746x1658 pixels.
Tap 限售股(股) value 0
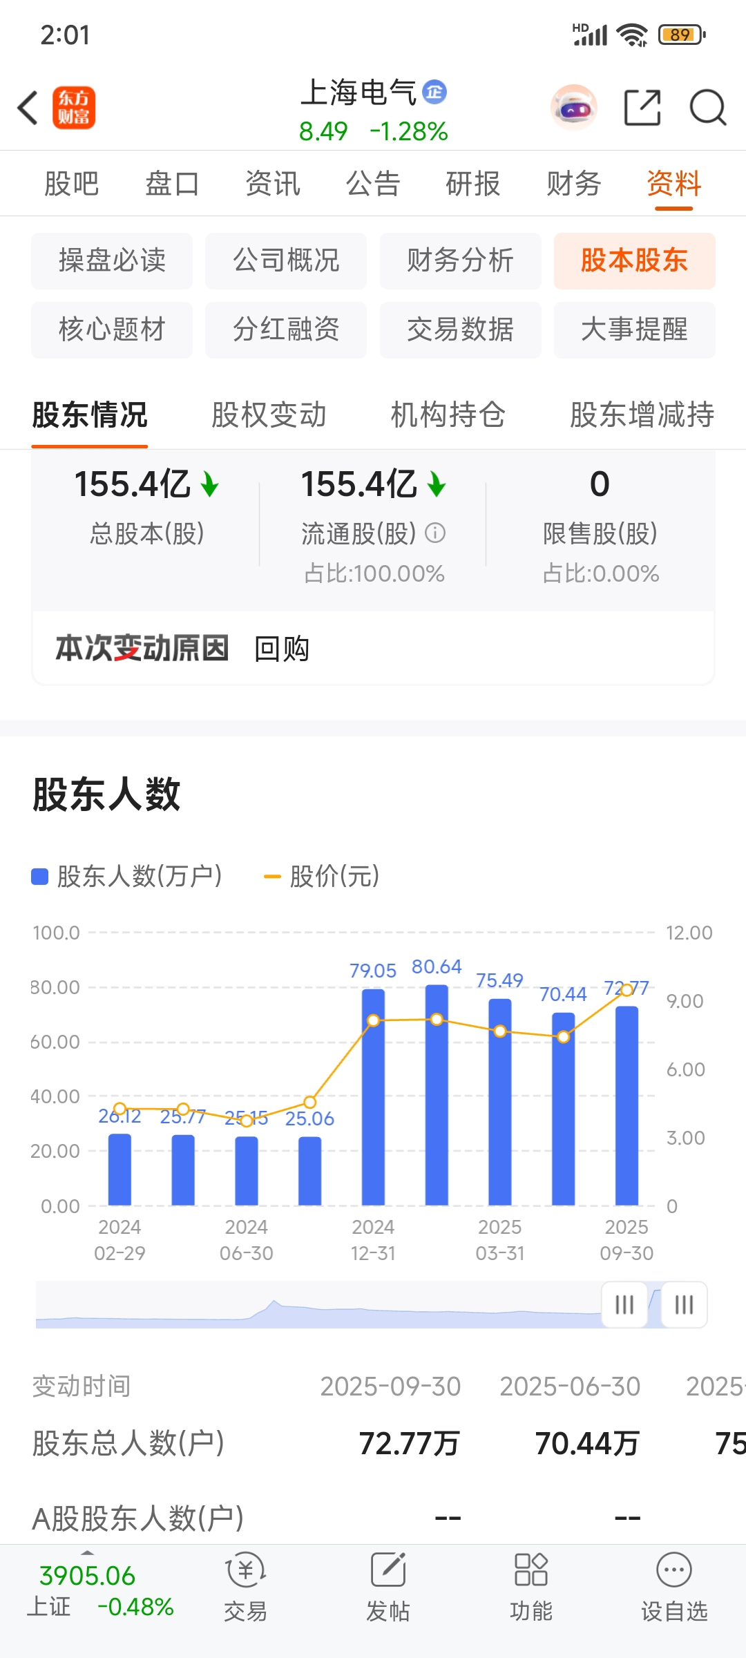coord(600,484)
